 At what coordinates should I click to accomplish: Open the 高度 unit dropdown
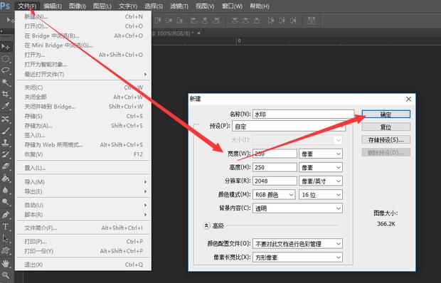(321, 168)
